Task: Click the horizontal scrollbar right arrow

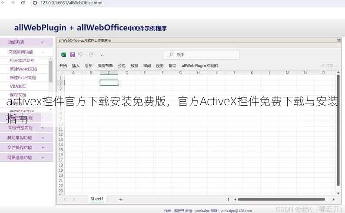Action: tap(334, 200)
